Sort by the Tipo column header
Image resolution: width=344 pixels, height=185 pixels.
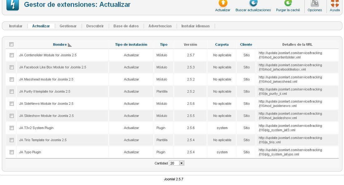click(164, 44)
